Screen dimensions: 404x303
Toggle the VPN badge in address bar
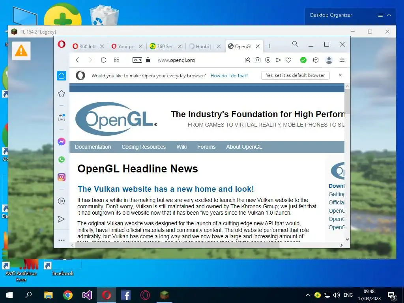pyautogui.click(x=137, y=60)
